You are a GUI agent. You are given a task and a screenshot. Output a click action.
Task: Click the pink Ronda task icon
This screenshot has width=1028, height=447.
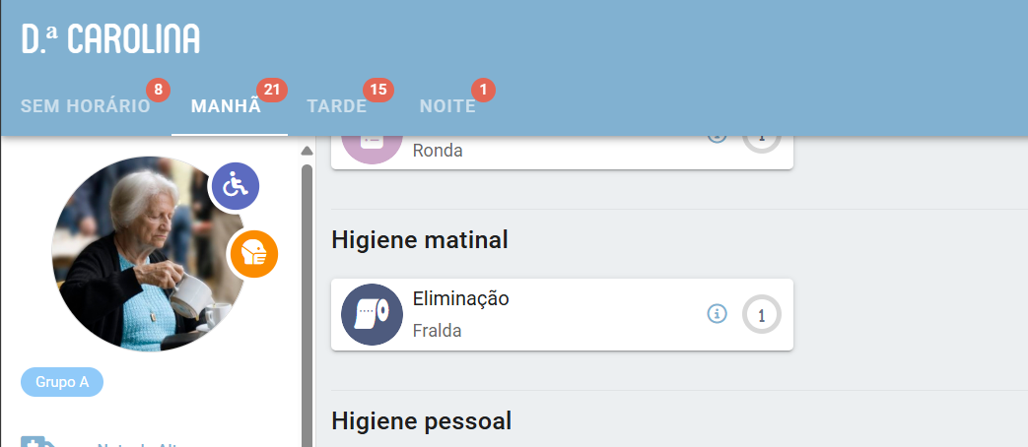(372, 146)
